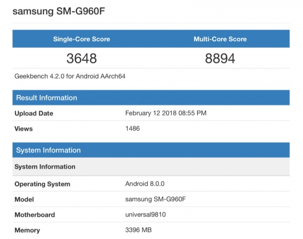Click the Android 8.0.0 value

(145, 184)
